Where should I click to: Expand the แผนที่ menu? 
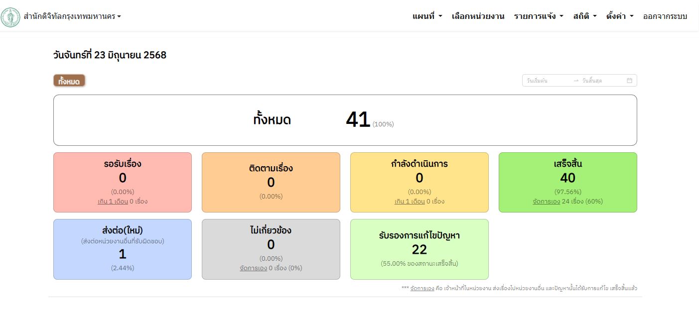click(427, 16)
